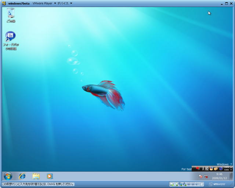The width and height of the screenshot is (235, 188).
Task: Click VMware USB device status icon
Action: tap(184, 184)
